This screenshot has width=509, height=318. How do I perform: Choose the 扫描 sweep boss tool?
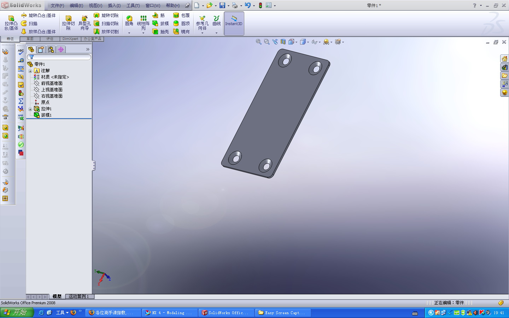[x=29, y=24]
